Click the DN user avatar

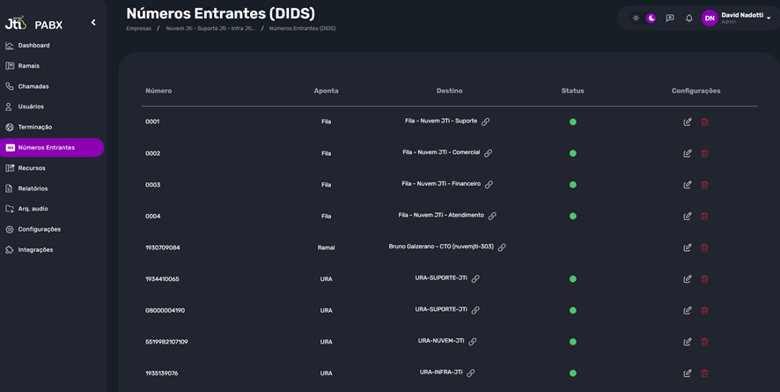coord(710,18)
